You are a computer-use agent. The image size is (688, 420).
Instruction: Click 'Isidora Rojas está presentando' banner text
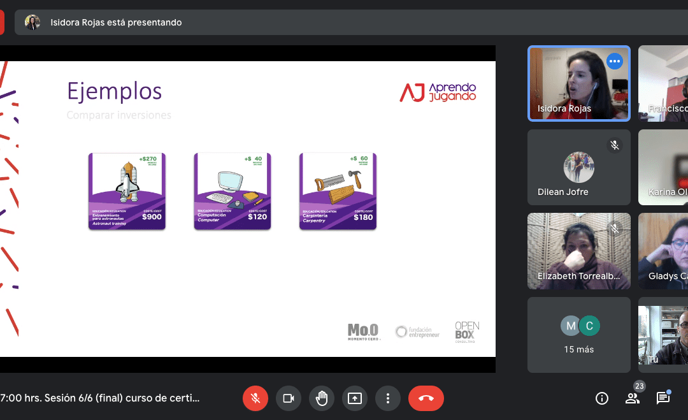[116, 22]
